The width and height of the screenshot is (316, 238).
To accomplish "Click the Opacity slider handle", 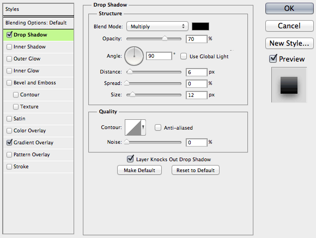I will coord(165,38).
